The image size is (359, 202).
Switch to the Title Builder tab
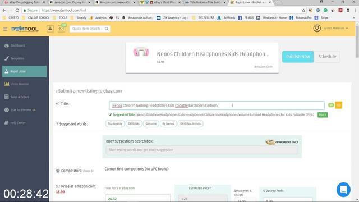[206, 2]
